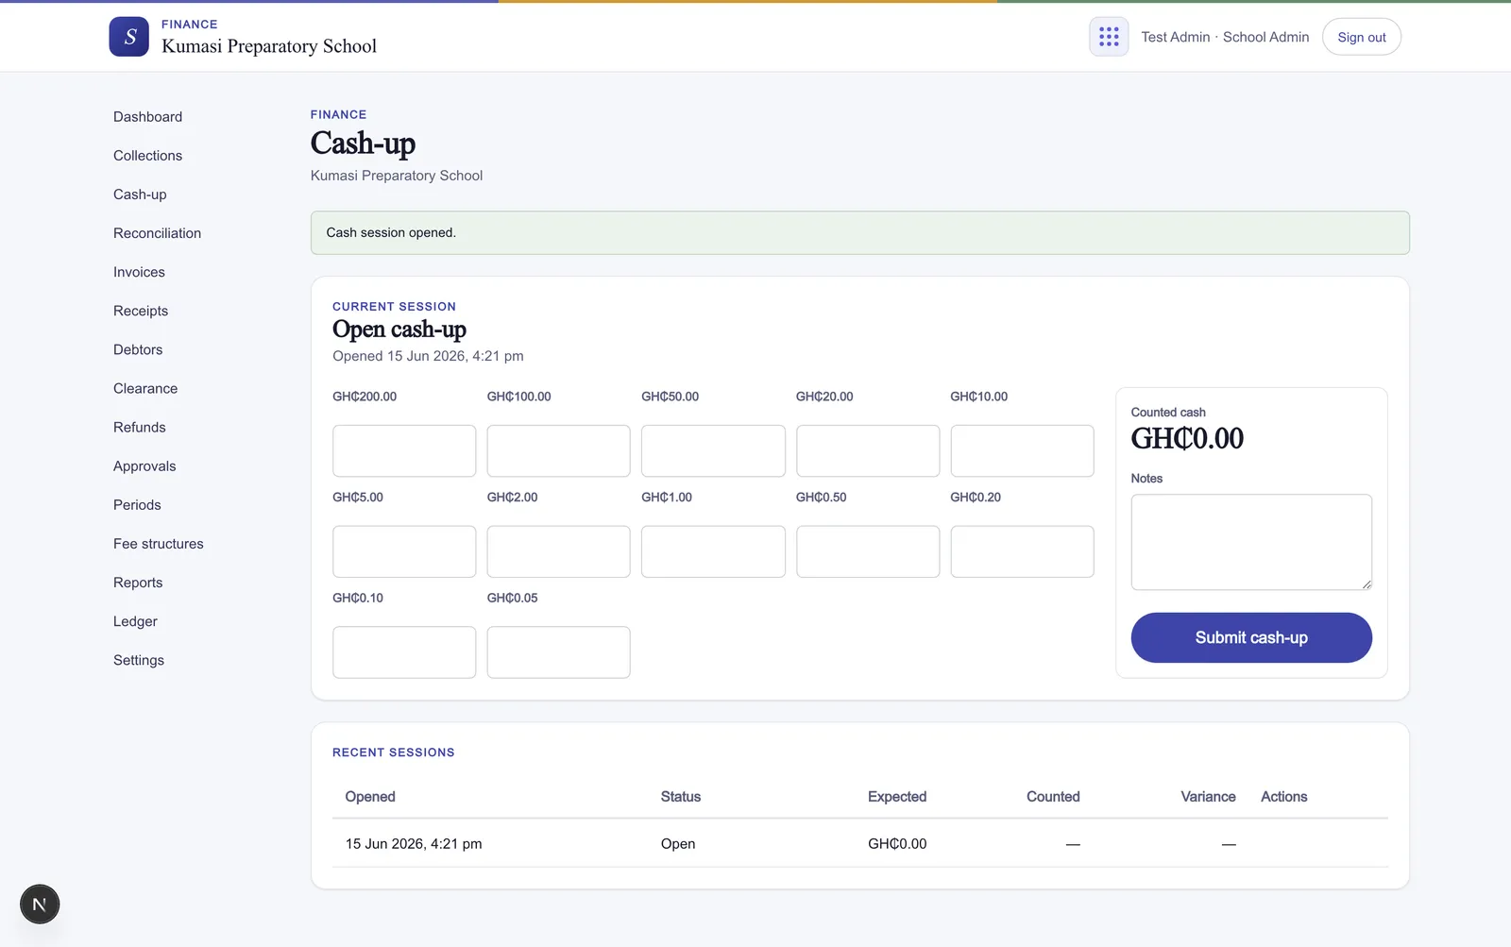Screen dimensions: 1511x947
Task: View Debtors list
Action: [x=138, y=349]
